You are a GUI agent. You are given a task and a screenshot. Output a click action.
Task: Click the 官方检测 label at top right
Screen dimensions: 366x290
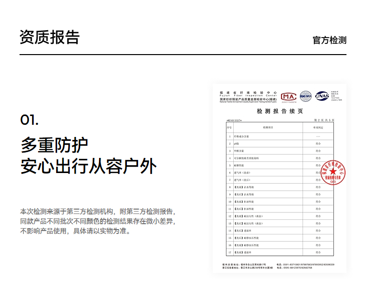(329, 40)
